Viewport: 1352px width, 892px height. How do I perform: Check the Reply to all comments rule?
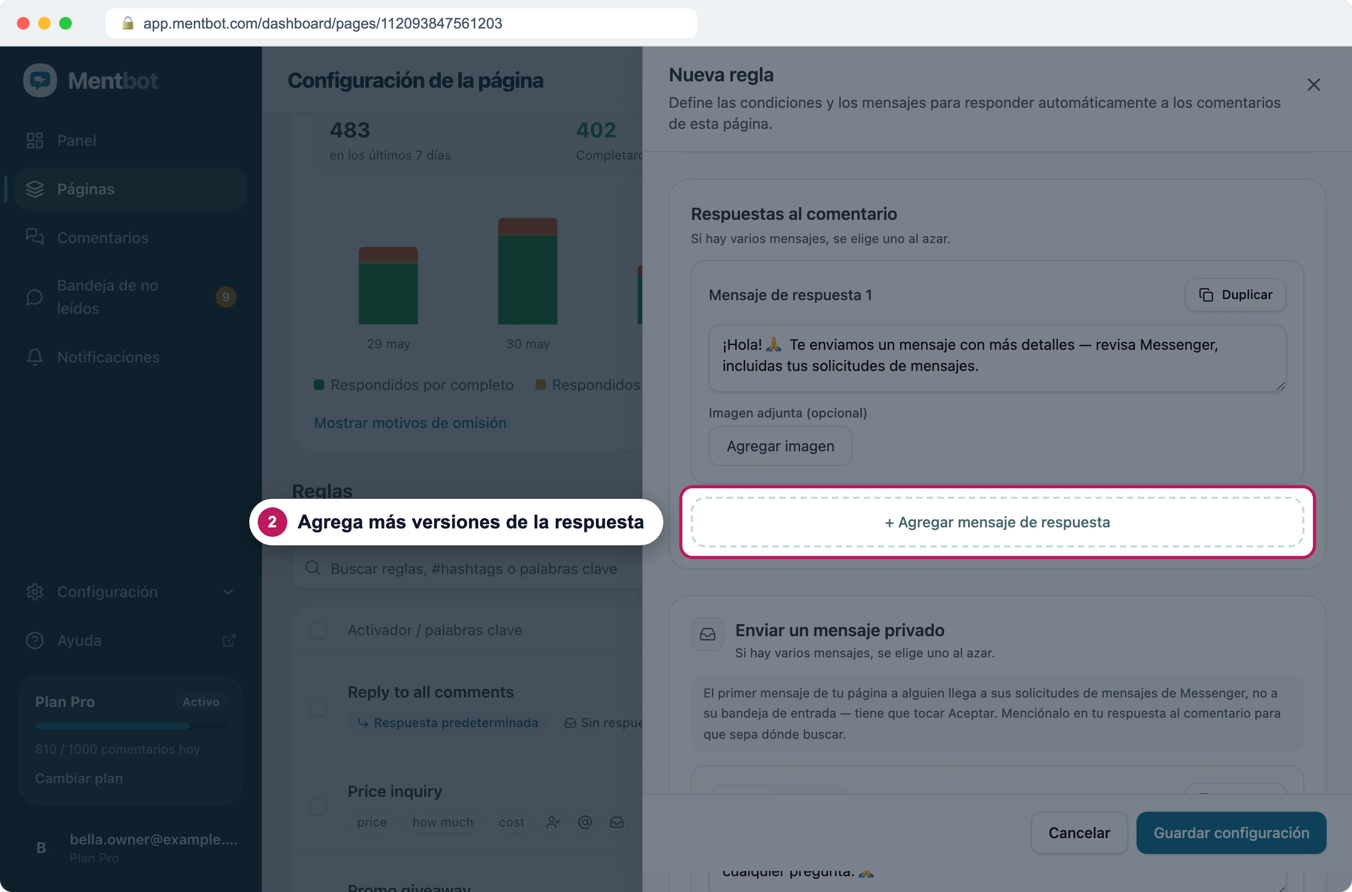pos(318,707)
